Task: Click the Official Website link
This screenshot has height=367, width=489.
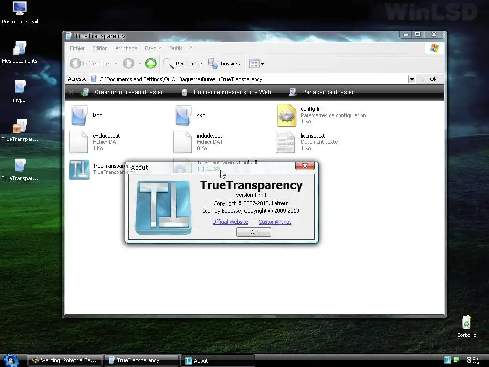Action: [230, 222]
